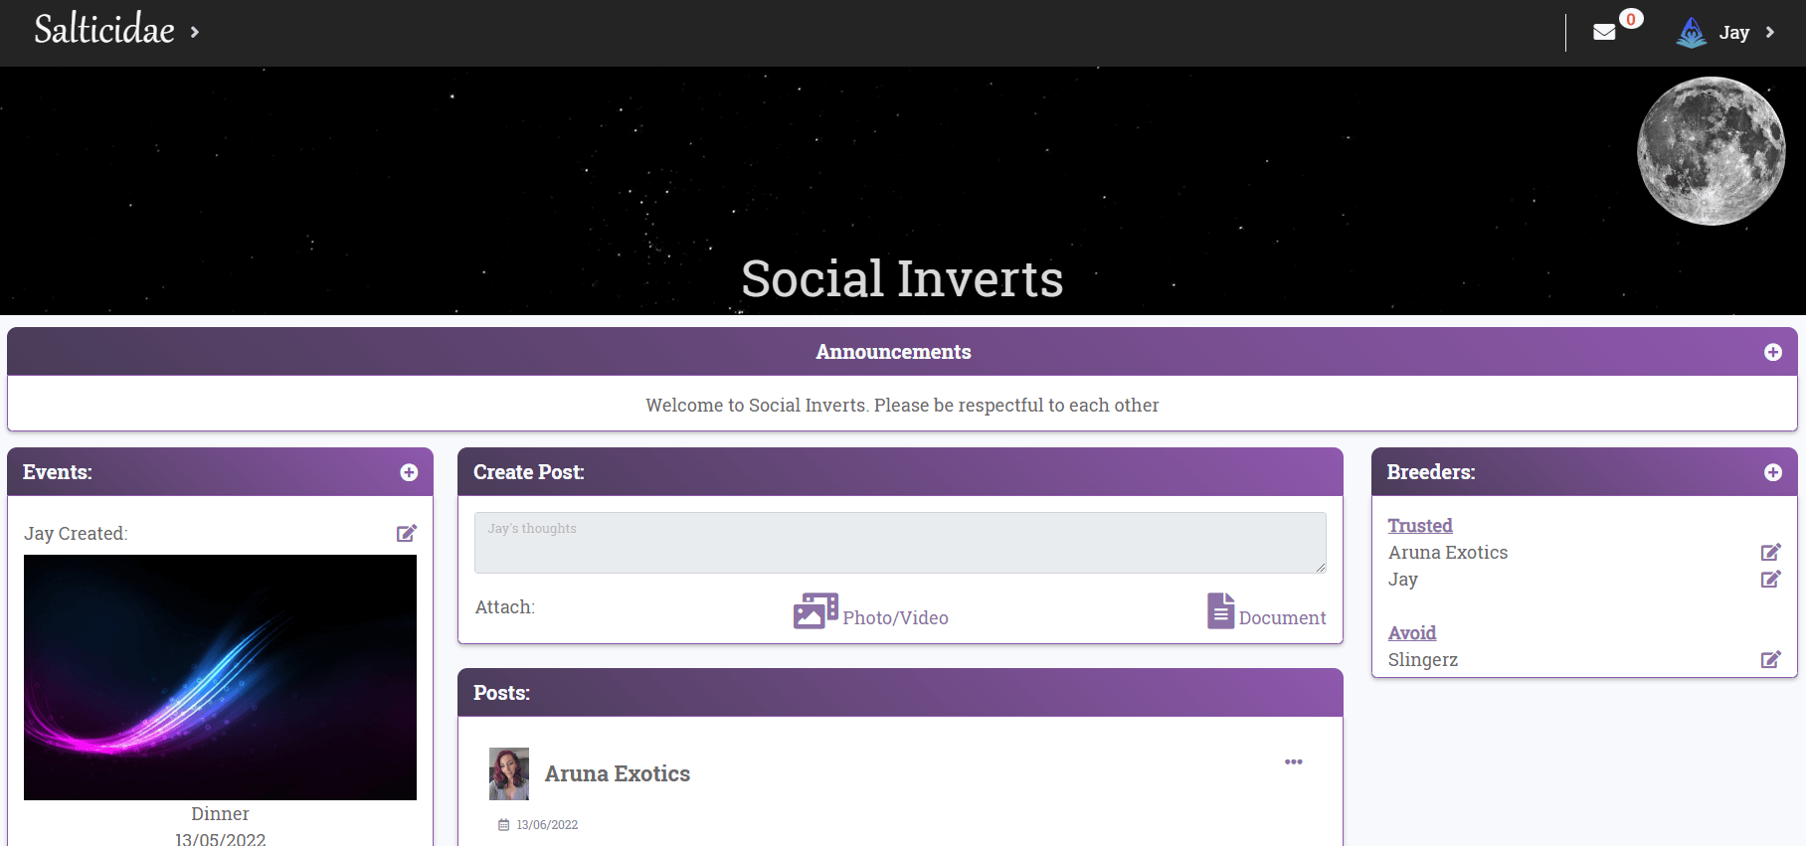Expand the Salticidae site navigation chevron
This screenshot has width=1806, height=846.
[195, 30]
